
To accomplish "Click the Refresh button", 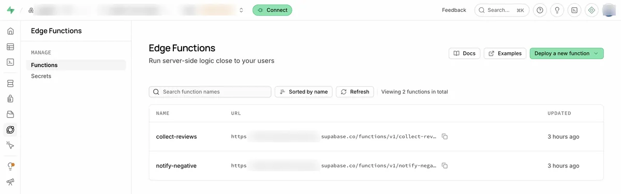I will [x=355, y=92].
